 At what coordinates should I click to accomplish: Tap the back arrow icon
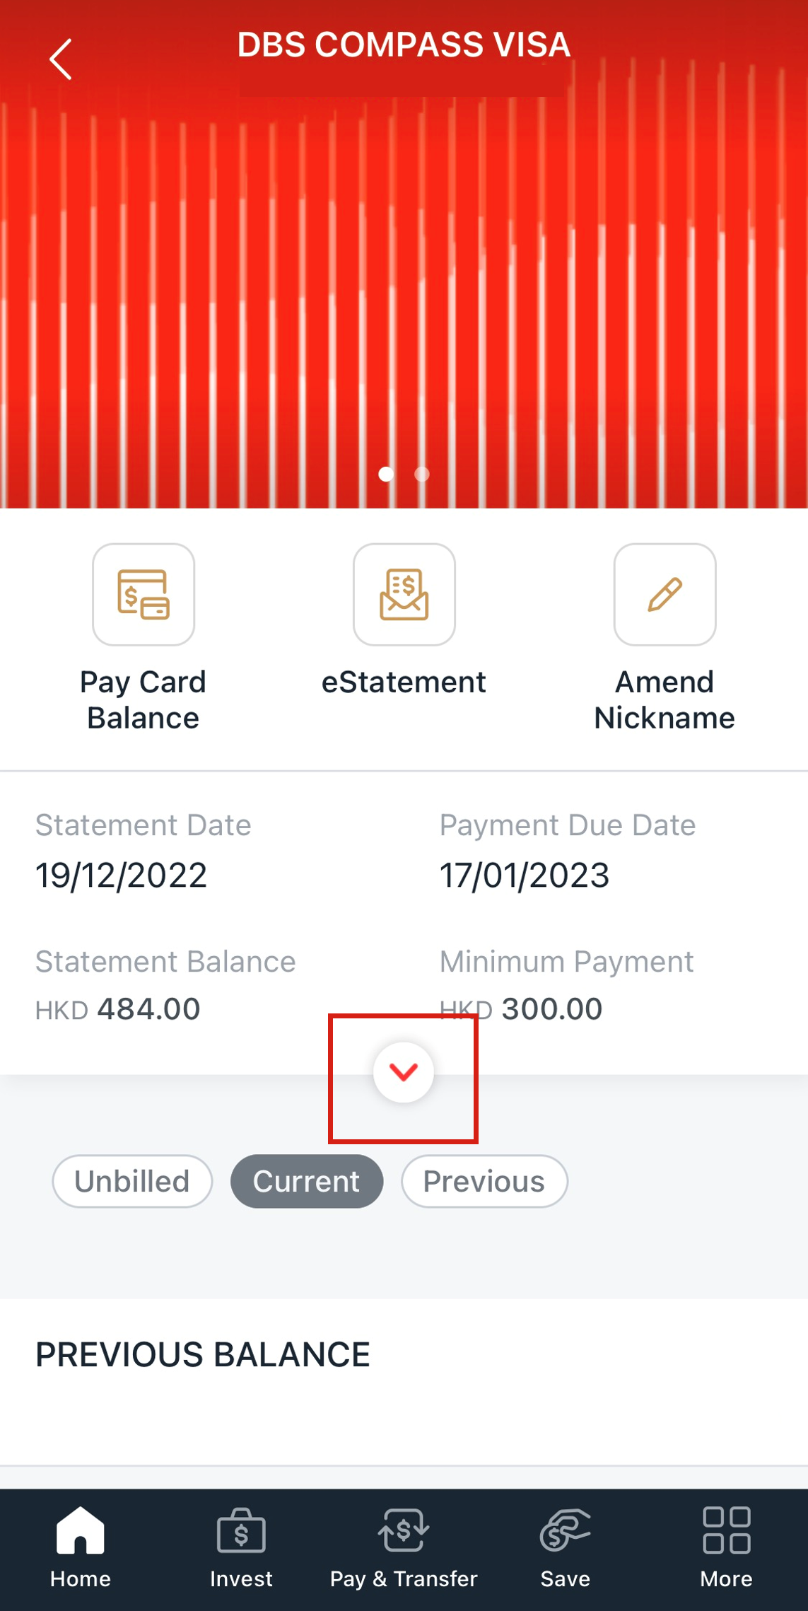[61, 59]
